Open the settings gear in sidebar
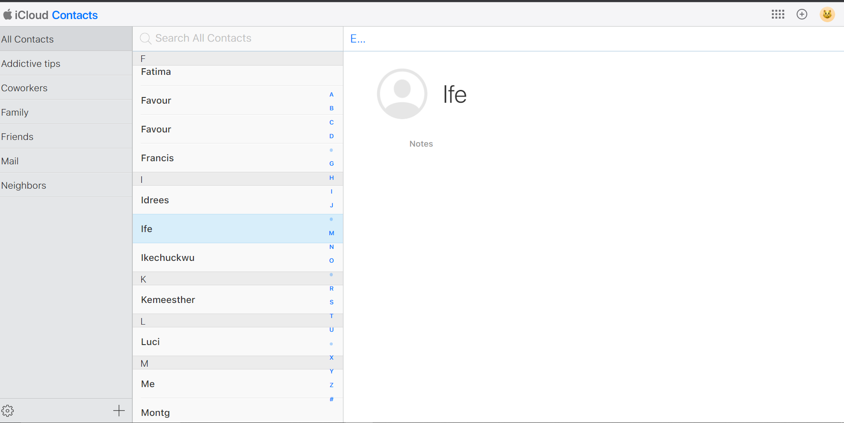This screenshot has height=423, width=844. pyautogui.click(x=8, y=411)
